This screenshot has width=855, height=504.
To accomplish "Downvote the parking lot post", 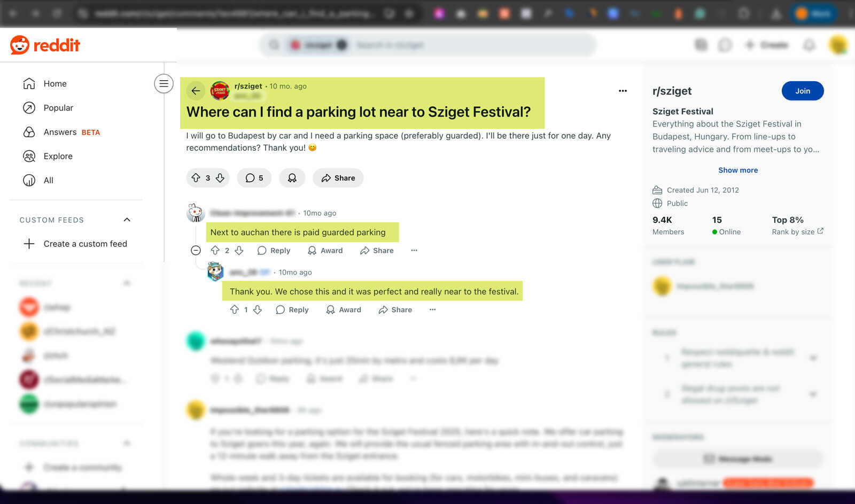I will 220,178.
